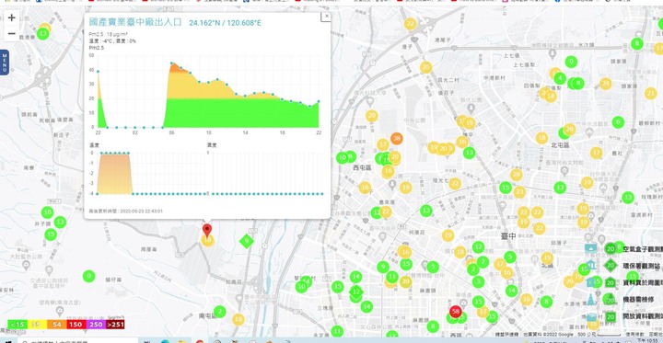This screenshot has width=663, height=343.
Task: Open the green diamond station marker 9
Action: (x=247, y=242)
